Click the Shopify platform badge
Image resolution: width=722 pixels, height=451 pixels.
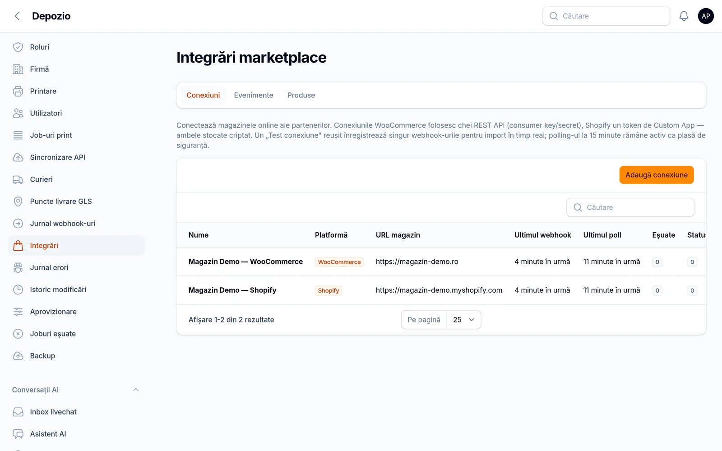(329, 290)
